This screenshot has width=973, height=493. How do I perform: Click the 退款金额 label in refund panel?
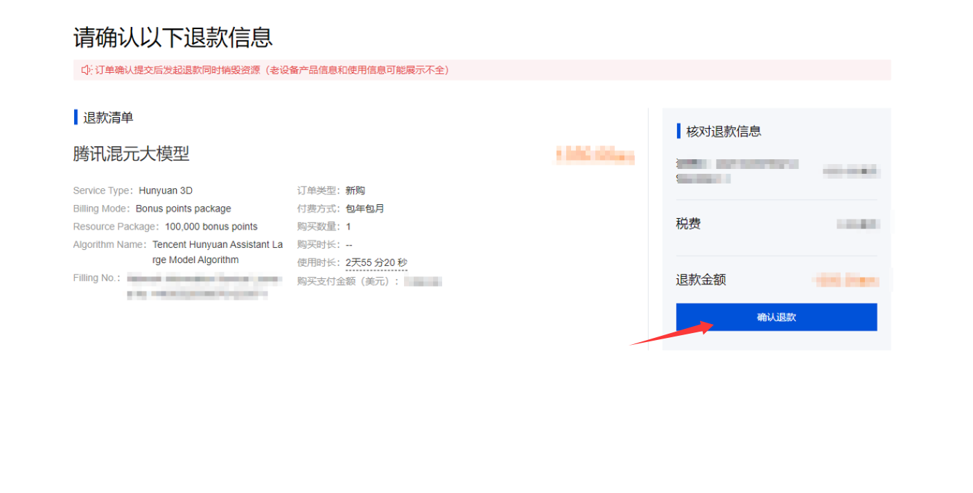[701, 280]
